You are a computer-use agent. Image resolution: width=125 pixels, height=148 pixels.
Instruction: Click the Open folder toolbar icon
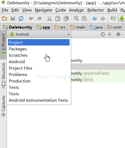pos(5,18)
